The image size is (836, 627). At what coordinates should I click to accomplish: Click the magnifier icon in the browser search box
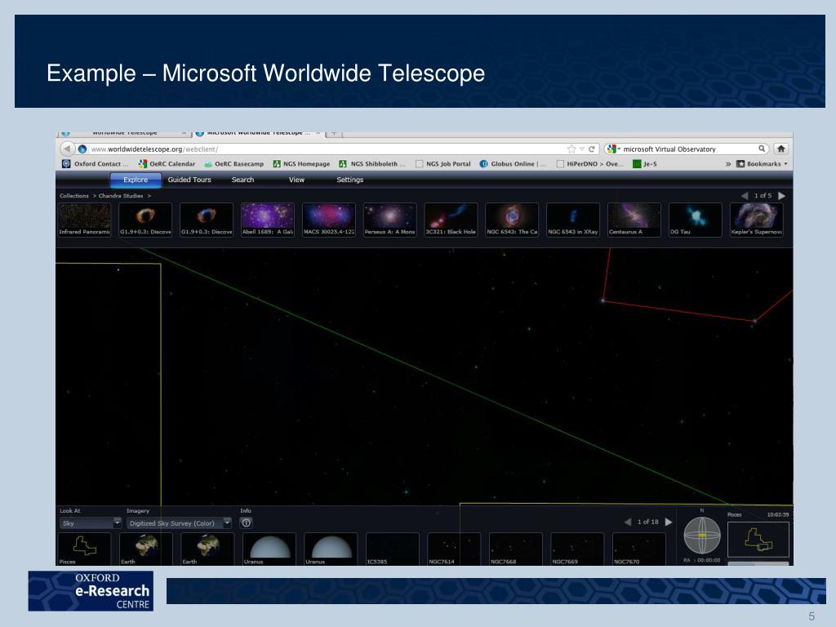[x=762, y=149]
